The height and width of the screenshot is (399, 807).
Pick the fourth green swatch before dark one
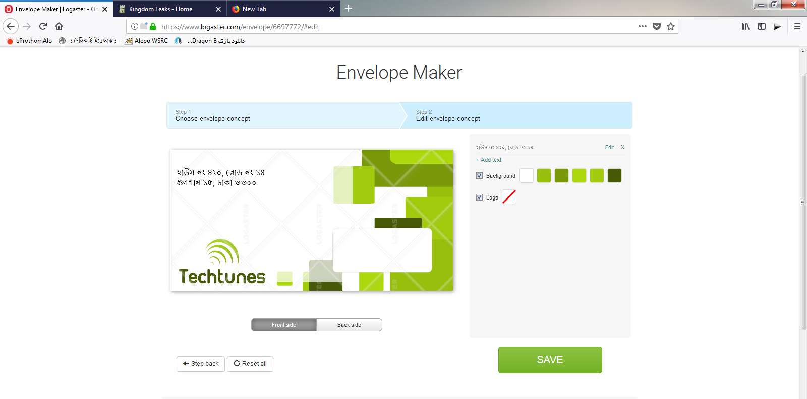pyautogui.click(x=597, y=175)
